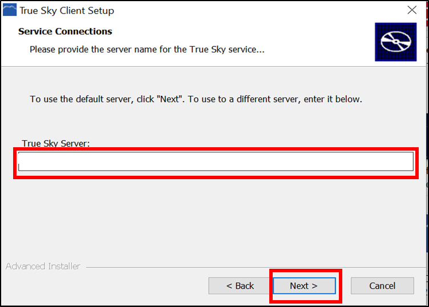The height and width of the screenshot is (307, 429).
Task: Click the default server instruction text
Action: pyautogui.click(x=196, y=99)
